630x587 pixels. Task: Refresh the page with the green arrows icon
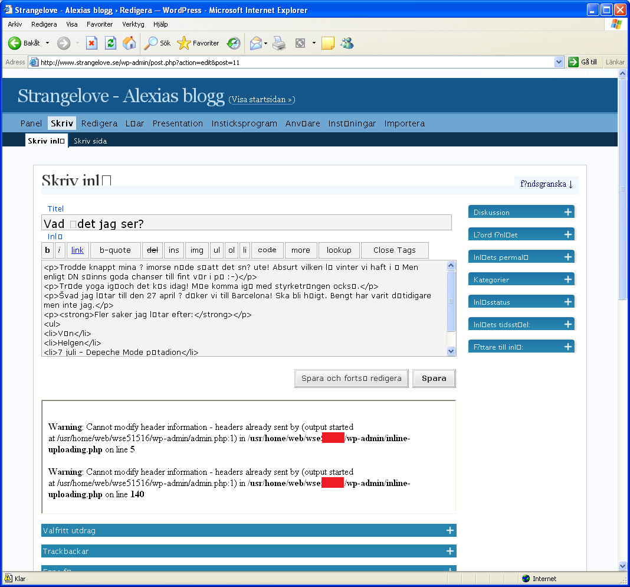pos(110,43)
